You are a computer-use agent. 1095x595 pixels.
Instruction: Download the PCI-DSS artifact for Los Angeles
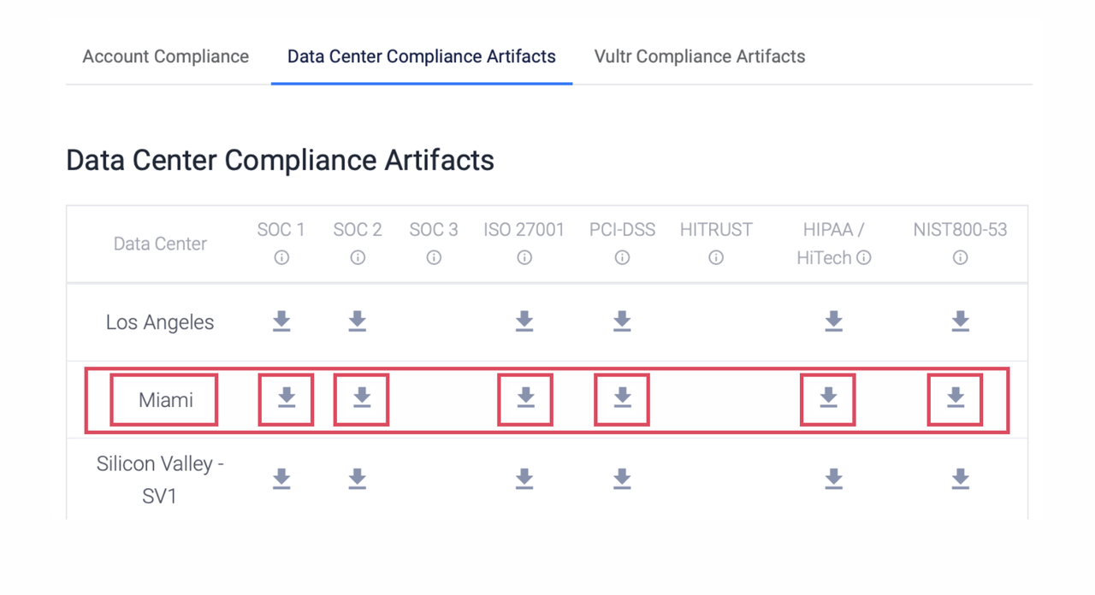click(x=622, y=321)
